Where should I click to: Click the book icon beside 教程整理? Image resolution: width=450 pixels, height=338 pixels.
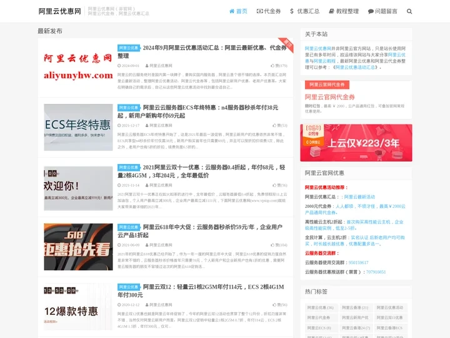(x=331, y=11)
